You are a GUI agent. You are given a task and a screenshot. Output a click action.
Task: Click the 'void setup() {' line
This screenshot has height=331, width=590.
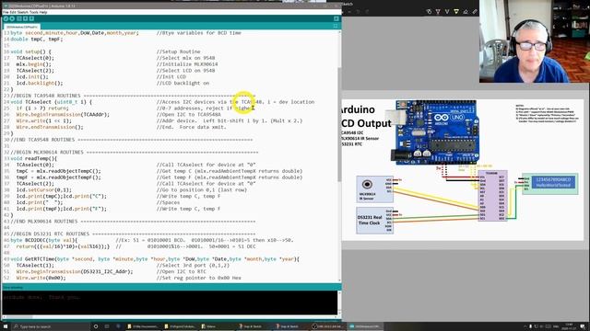(30, 51)
